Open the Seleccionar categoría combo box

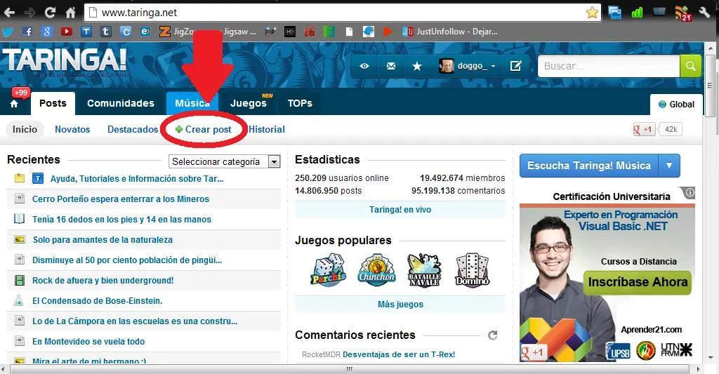225,161
